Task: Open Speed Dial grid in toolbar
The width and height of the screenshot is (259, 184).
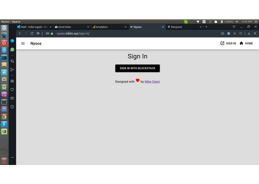Action: click(38, 33)
